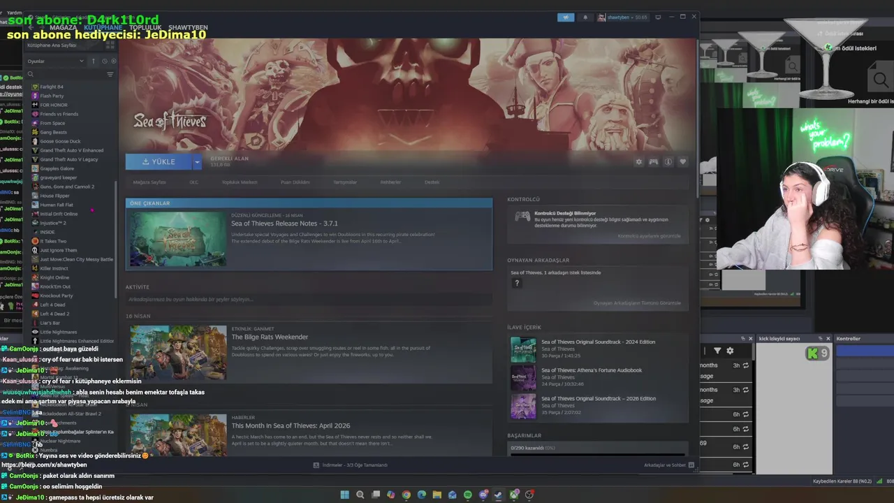Open game settings gear on Sea of Thieves page

[x=638, y=161]
